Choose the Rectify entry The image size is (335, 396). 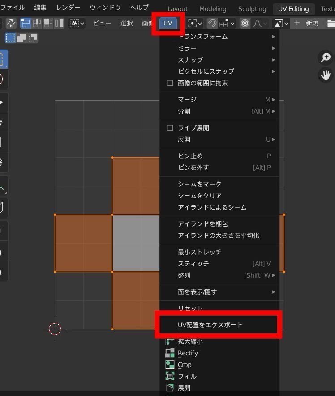(x=219, y=353)
